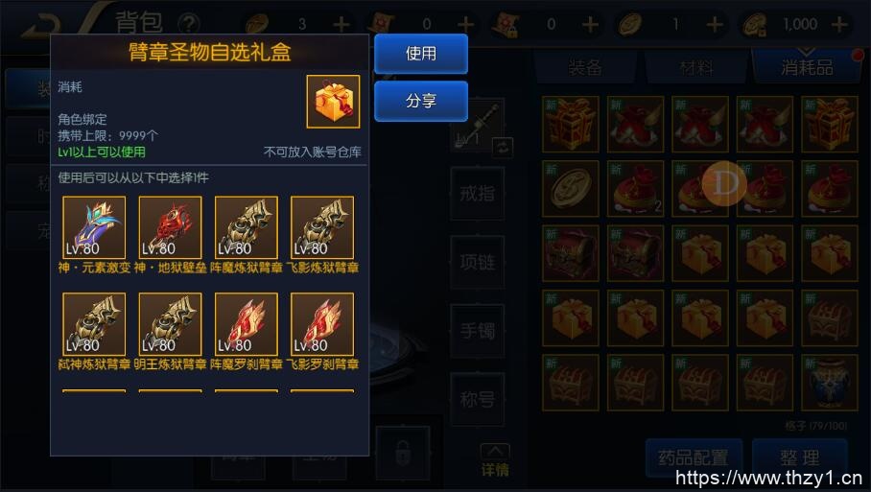Choose the 阵魔炼狱臂章 item icon
Image resolution: width=871 pixels, height=492 pixels.
click(247, 227)
